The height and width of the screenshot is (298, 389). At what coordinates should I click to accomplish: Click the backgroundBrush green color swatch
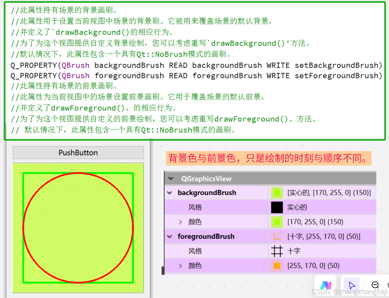[277, 193]
